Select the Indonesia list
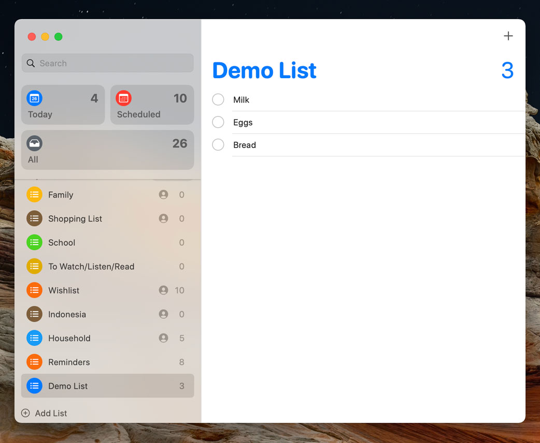 click(x=107, y=314)
